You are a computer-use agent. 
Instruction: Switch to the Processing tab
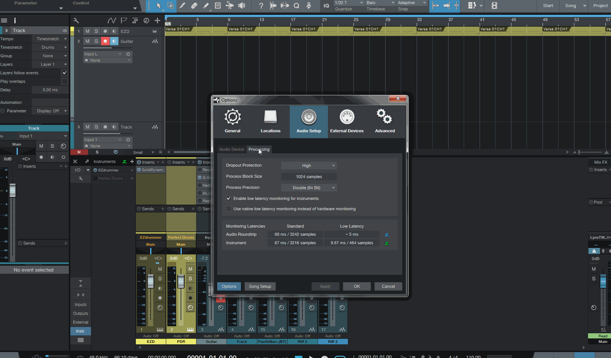tap(259, 149)
